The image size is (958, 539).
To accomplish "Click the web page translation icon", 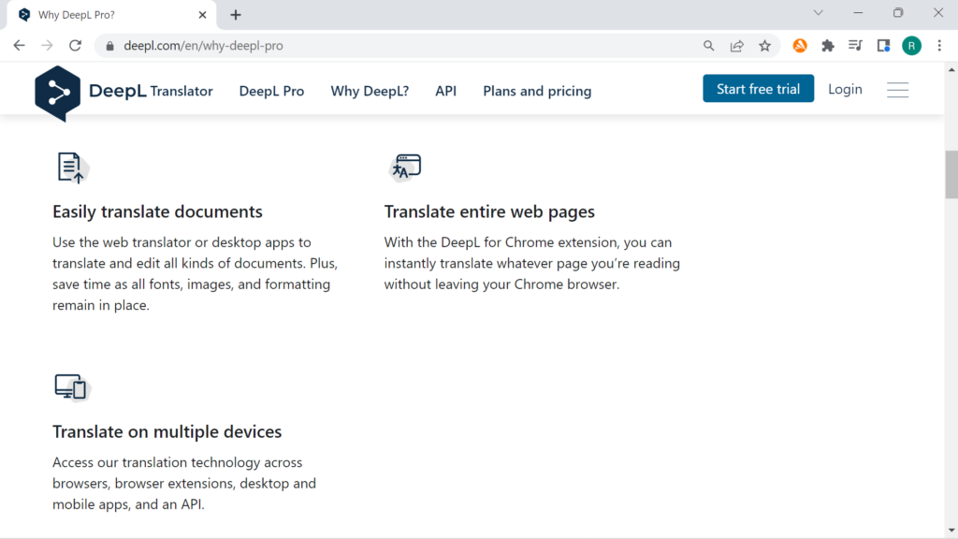I will [x=406, y=168].
